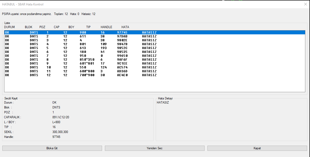Viewport: 310px width, 157px height.
Task: Click the BLOK column header
Action: [x=29, y=27]
